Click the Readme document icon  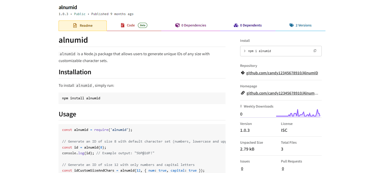tap(75, 26)
